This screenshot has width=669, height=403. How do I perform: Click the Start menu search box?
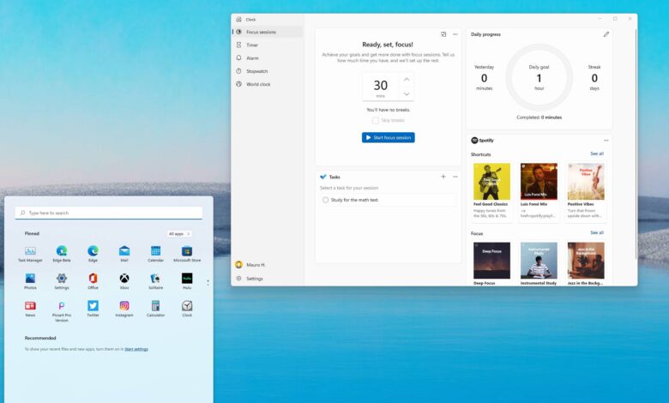pos(109,213)
